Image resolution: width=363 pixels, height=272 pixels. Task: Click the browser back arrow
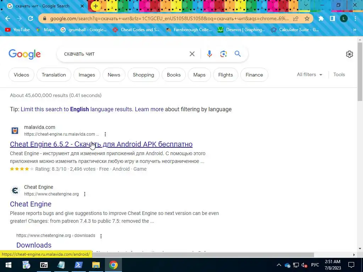click(8, 18)
